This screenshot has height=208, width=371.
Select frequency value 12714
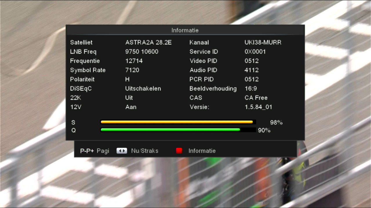pyautogui.click(x=134, y=61)
